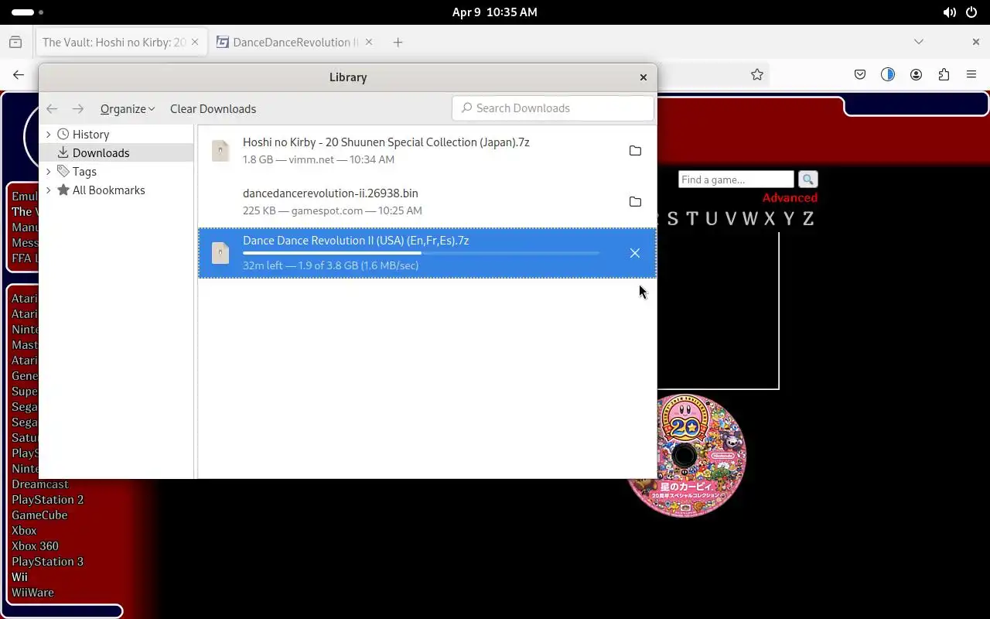
Task: Open the Firefox account icon
Action: tap(916, 75)
